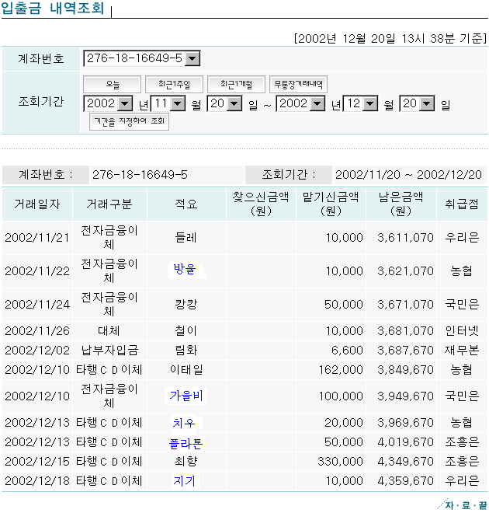Click the 오늘 (today) button

(112, 84)
